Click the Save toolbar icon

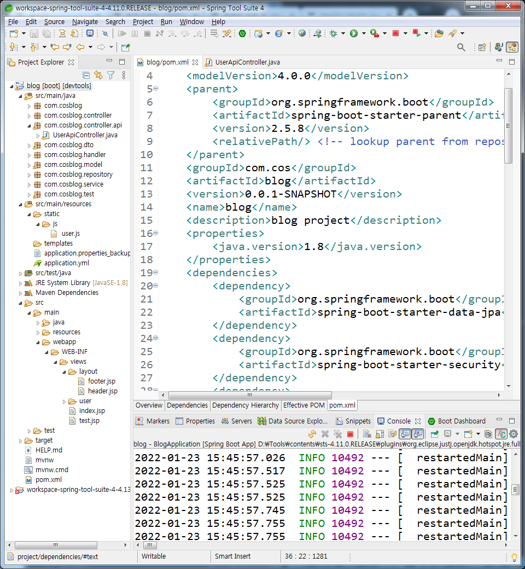(x=34, y=34)
